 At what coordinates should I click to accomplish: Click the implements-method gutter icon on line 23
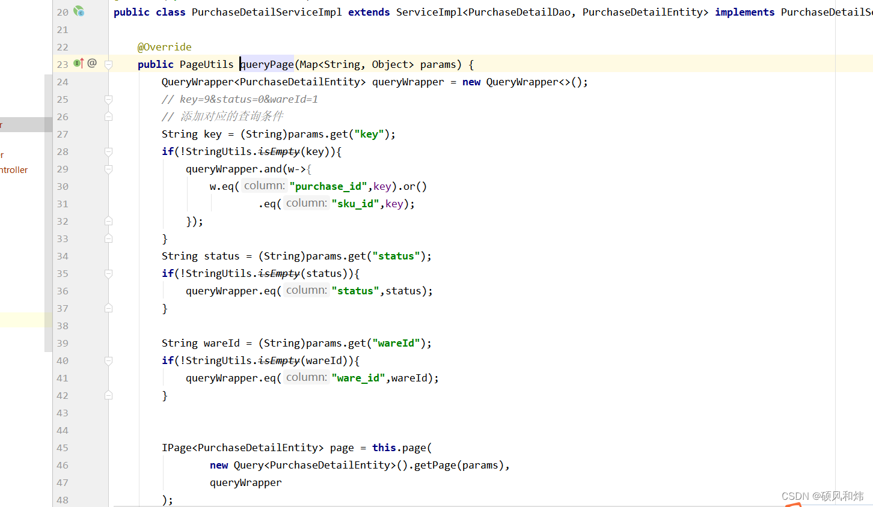tap(78, 63)
